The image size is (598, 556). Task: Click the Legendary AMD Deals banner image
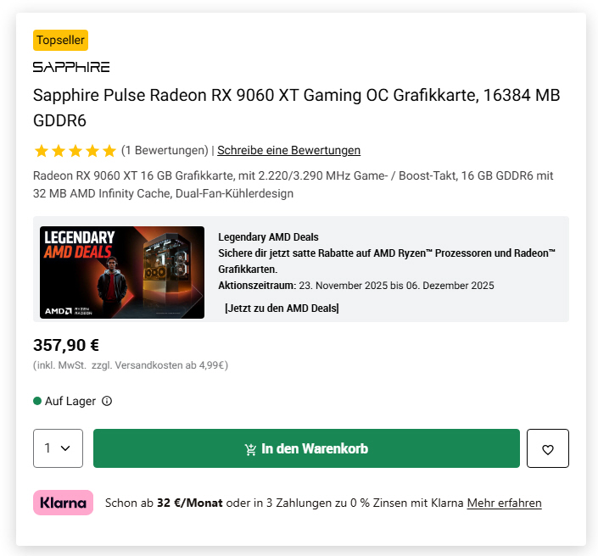coord(122,272)
